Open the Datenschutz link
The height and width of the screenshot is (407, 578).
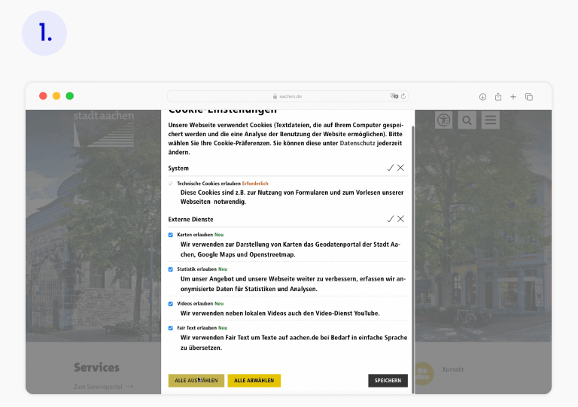(357, 143)
